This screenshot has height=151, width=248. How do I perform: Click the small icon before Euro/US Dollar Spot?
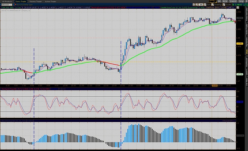click(15, 5)
